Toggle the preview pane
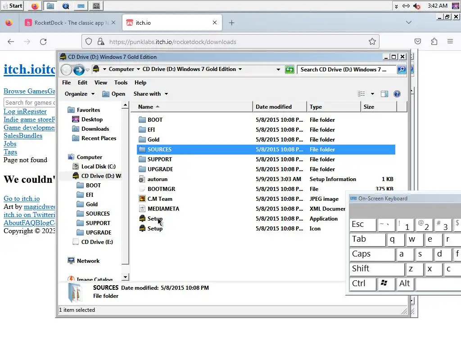Screen dimensions: 461x345 click(384, 94)
